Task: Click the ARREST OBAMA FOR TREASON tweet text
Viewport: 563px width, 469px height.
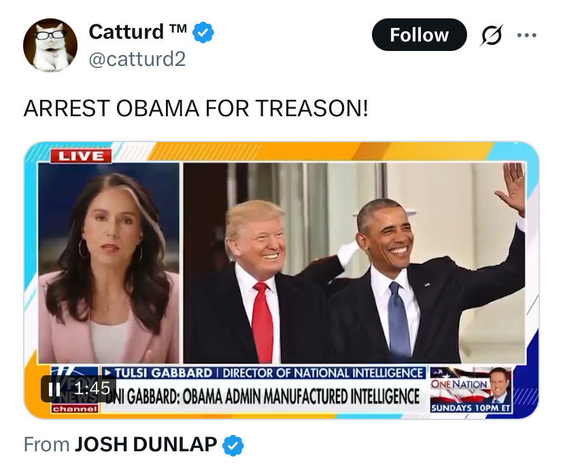Action: [196, 108]
